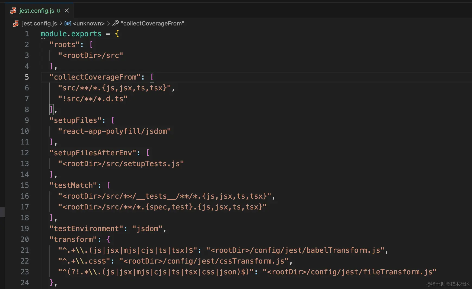Viewport: 472px width, 289px height.
Task: Click the highlighted opening bracket on line 5
Action: (152, 77)
